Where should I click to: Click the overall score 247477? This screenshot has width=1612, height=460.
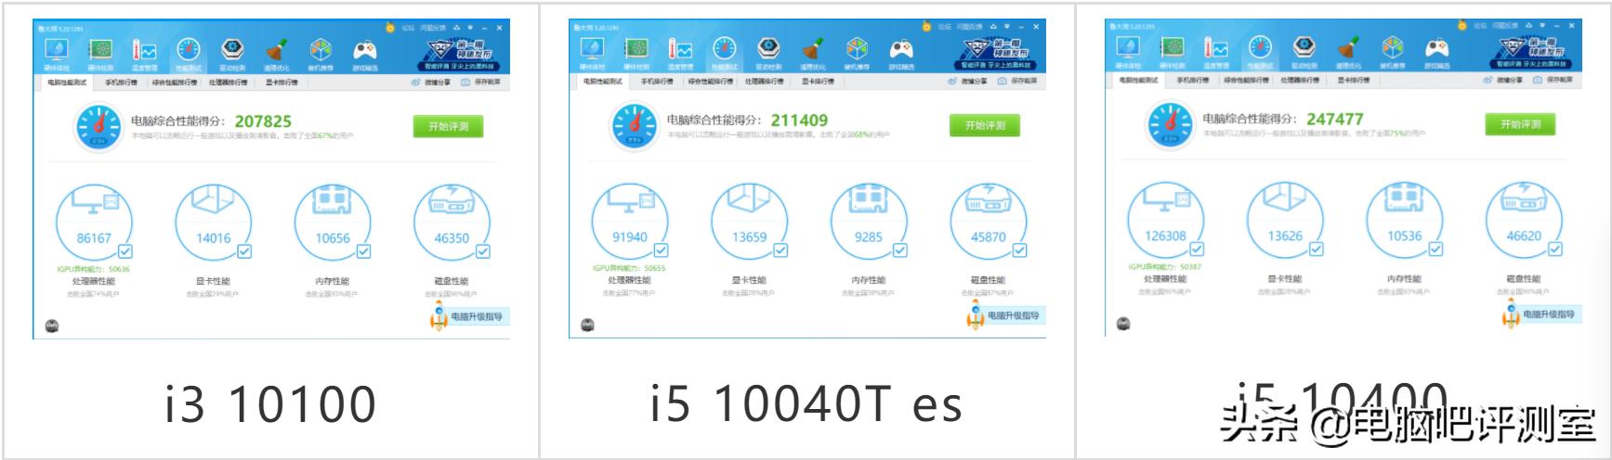[1334, 119]
